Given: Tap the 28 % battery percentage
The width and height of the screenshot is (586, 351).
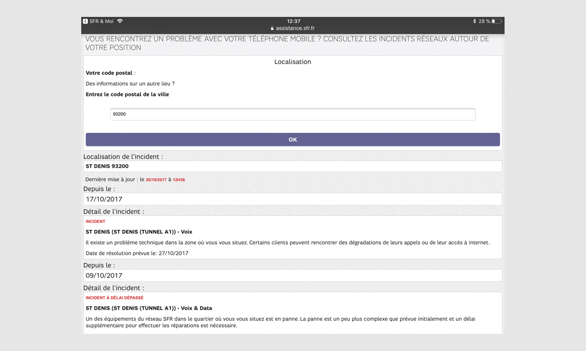Looking at the screenshot, I should [x=484, y=21].
